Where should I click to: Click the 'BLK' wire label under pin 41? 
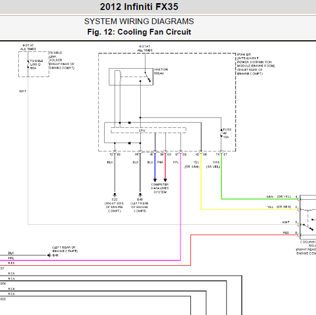pyautogui.click(x=136, y=162)
